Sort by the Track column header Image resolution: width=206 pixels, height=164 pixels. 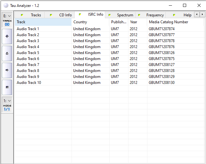coord(43,22)
